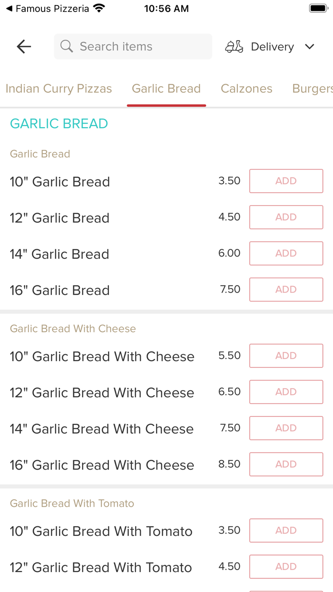Add 10" Garlic Bread to order
This screenshot has height=592, width=333.
coord(286,181)
